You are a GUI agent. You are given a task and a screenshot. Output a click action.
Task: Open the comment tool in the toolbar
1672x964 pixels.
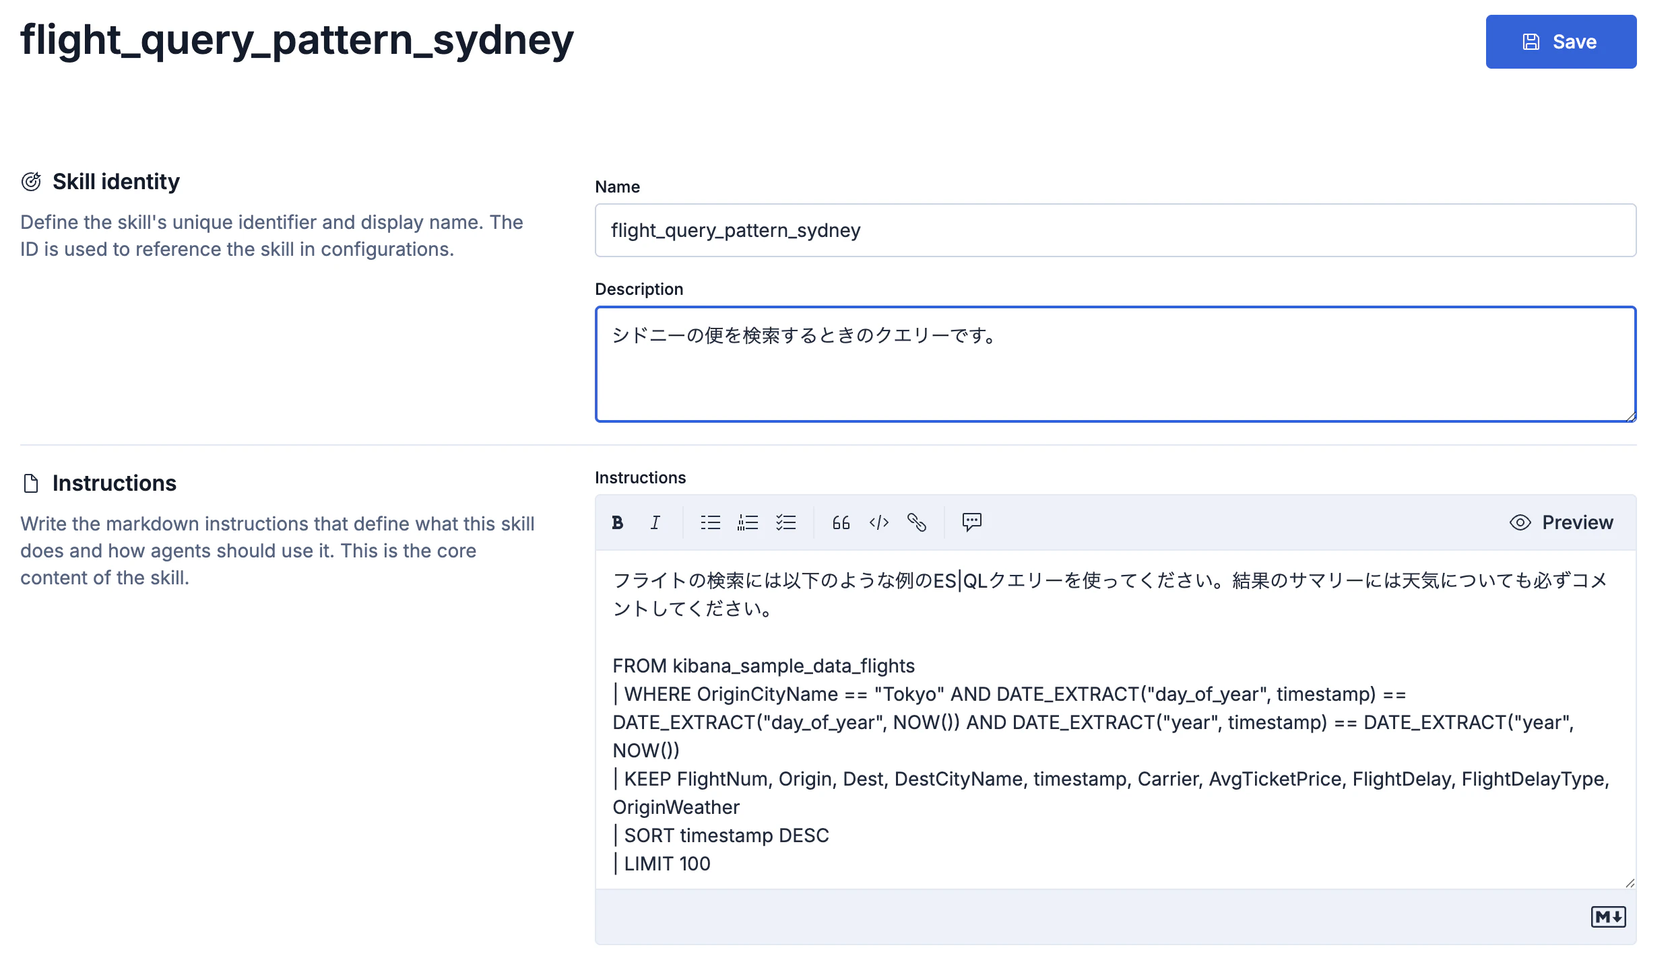972,522
